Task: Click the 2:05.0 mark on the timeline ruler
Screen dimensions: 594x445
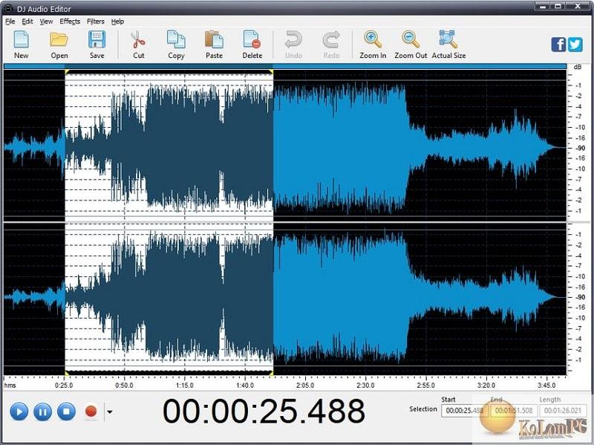Action: coord(305,386)
